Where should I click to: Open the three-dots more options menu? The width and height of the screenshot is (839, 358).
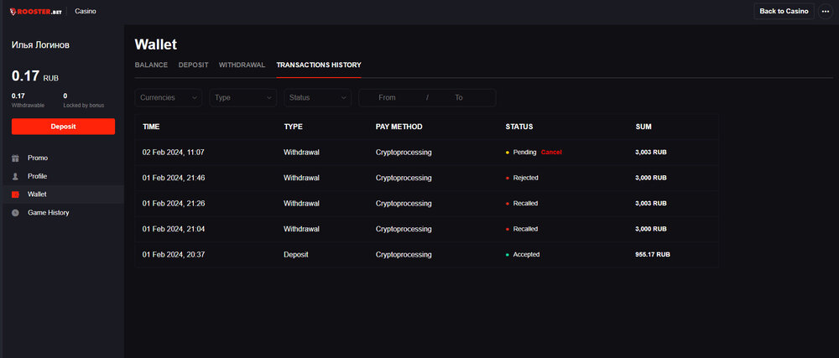[825, 11]
